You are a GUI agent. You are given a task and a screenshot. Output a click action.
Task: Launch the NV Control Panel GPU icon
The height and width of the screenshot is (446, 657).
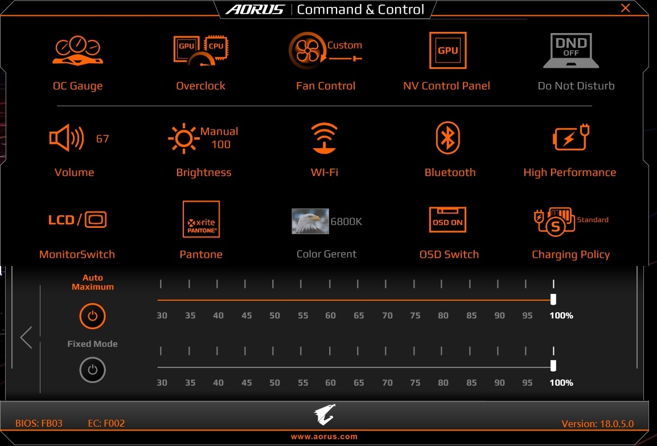(x=447, y=50)
